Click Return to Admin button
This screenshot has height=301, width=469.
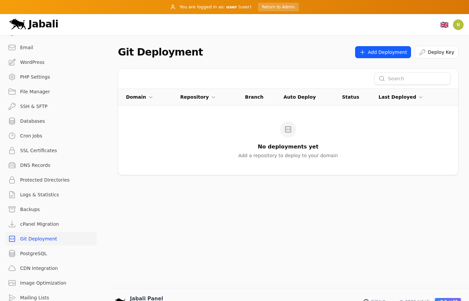click(x=278, y=7)
